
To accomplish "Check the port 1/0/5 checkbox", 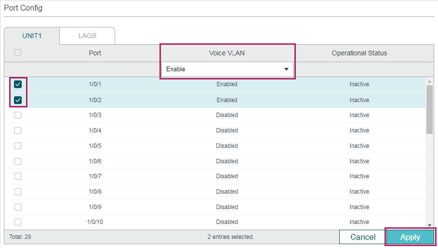I will click(x=18, y=146).
